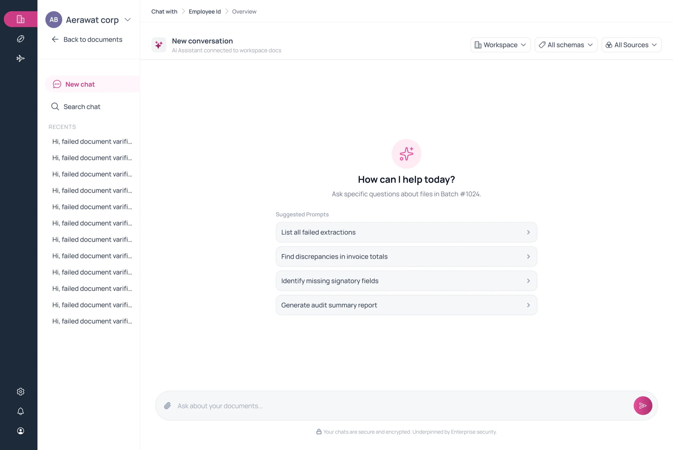The image size is (673, 450).
Task: Click the paperclip attach icon
Action: tap(167, 405)
